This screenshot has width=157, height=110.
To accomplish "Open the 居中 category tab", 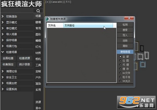I will pyautogui.click(x=38, y=108).
